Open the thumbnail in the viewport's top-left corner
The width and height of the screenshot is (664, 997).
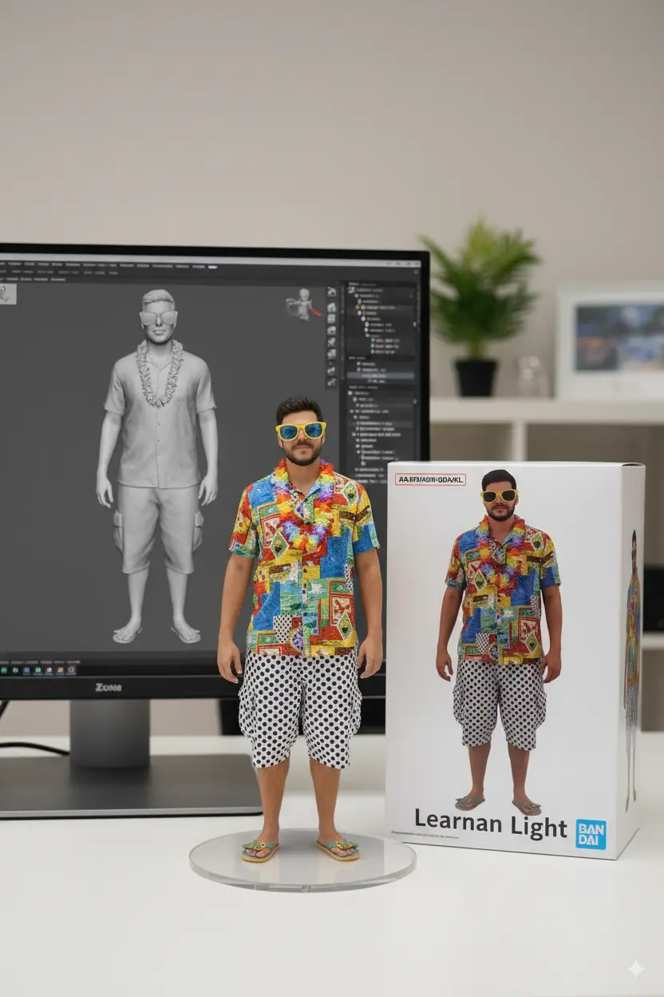click(8, 293)
